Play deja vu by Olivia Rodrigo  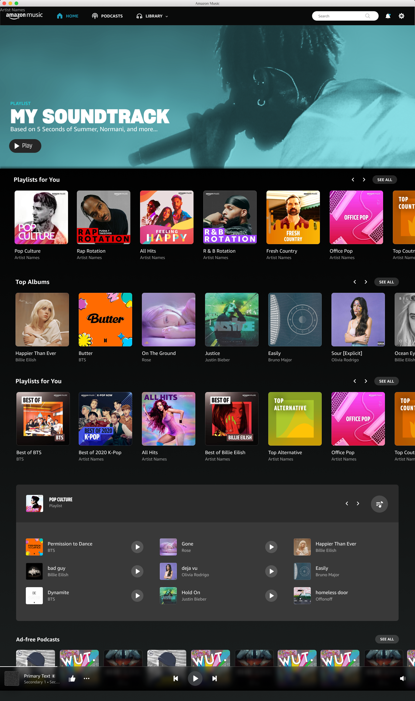pos(271,571)
